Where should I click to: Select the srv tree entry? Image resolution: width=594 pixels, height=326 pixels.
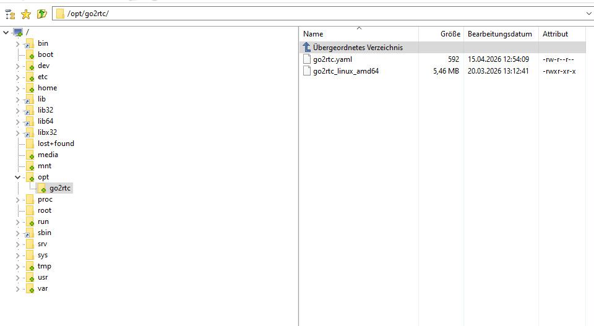[x=43, y=244]
